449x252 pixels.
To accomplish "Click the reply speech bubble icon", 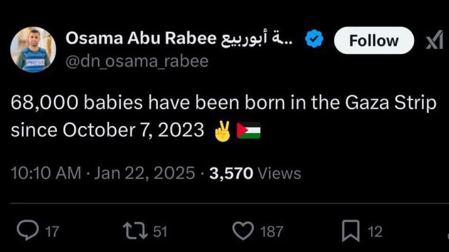I will (27, 230).
